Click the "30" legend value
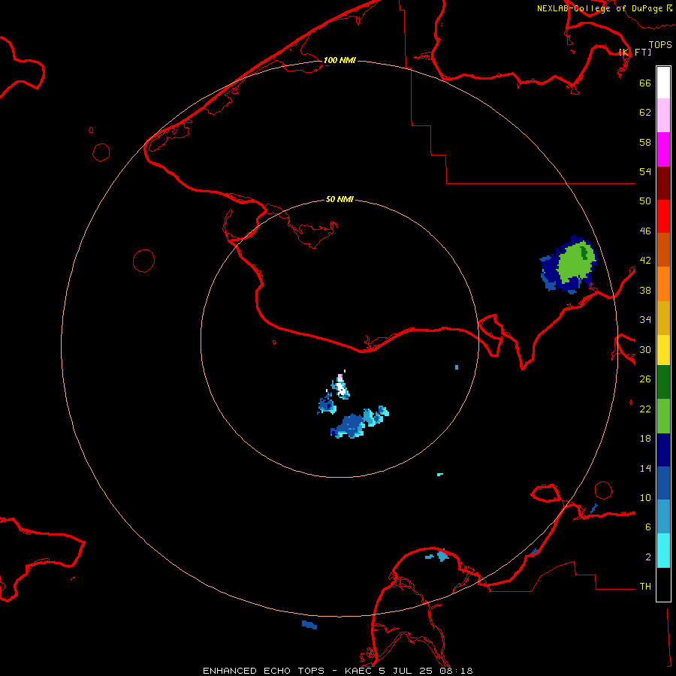The image size is (676, 676). pyautogui.click(x=645, y=349)
